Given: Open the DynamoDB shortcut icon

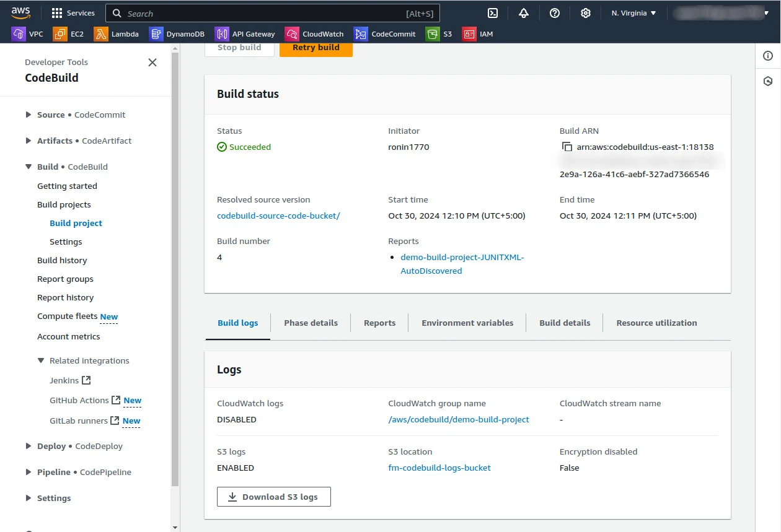Looking at the screenshot, I should (156, 34).
